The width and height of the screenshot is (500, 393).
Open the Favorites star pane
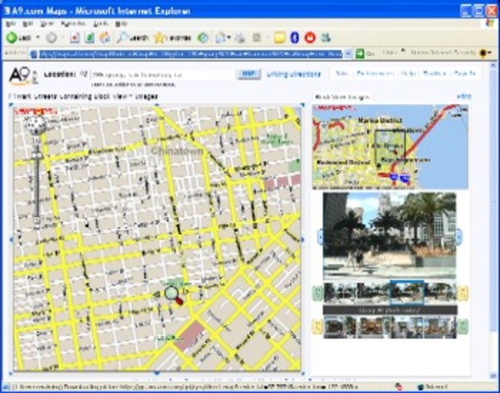[173, 38]
